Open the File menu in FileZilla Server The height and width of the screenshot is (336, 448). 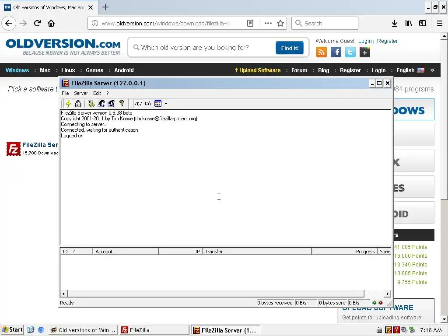point(65,93)
